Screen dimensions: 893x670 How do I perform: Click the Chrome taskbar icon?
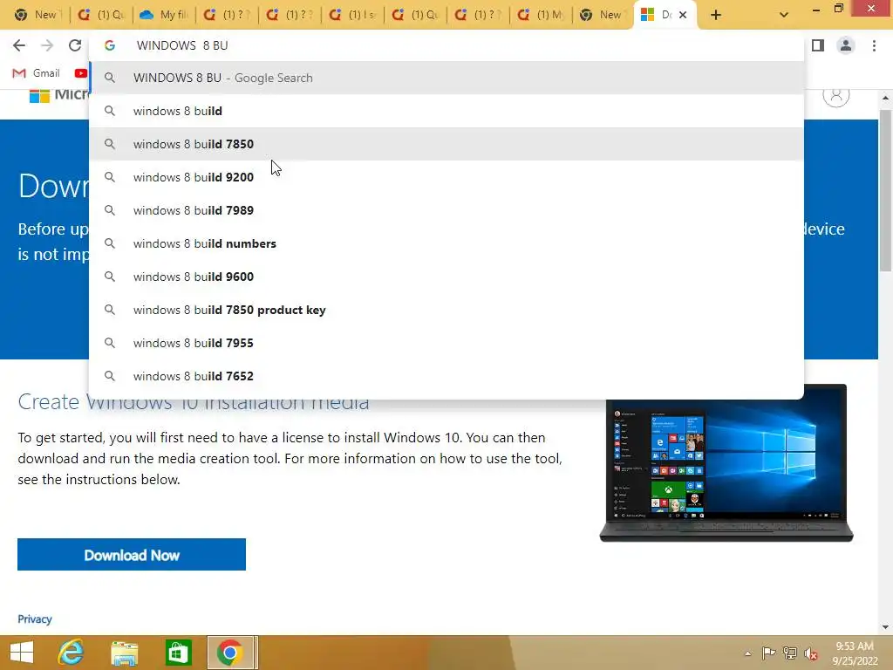point(229,653)
